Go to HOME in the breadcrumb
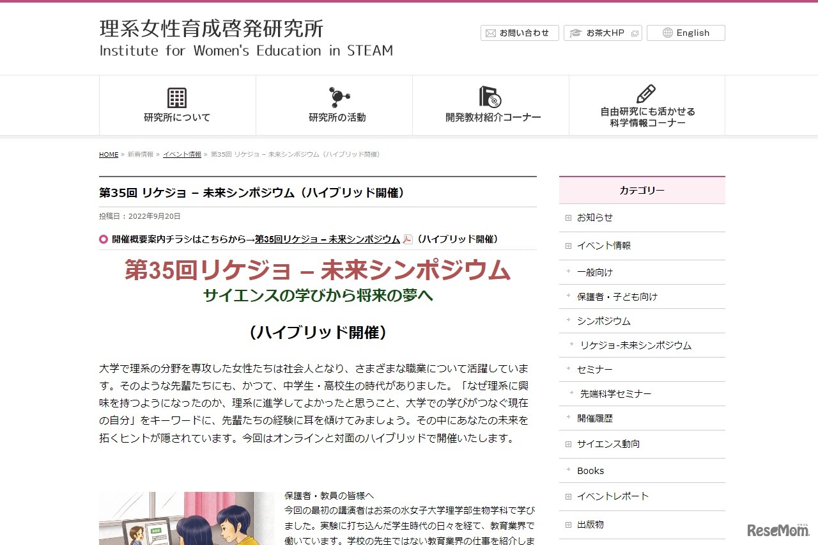This screenshot has width=818, height=545. point(109,155)
